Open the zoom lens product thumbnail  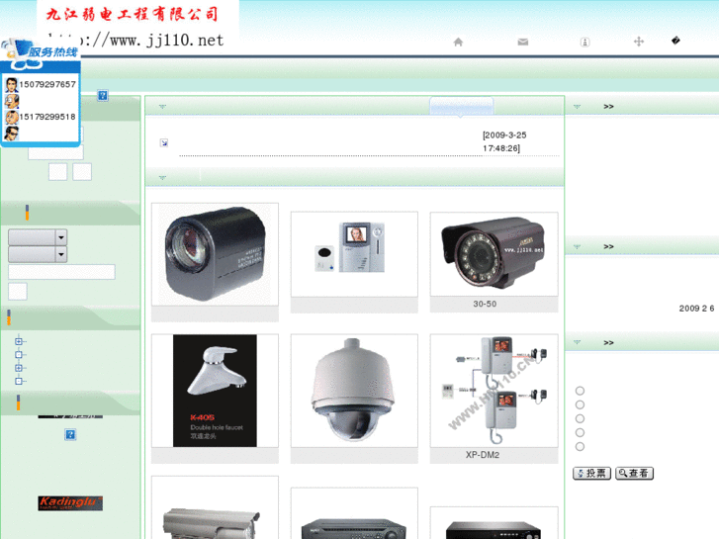[x=215, y=254]
